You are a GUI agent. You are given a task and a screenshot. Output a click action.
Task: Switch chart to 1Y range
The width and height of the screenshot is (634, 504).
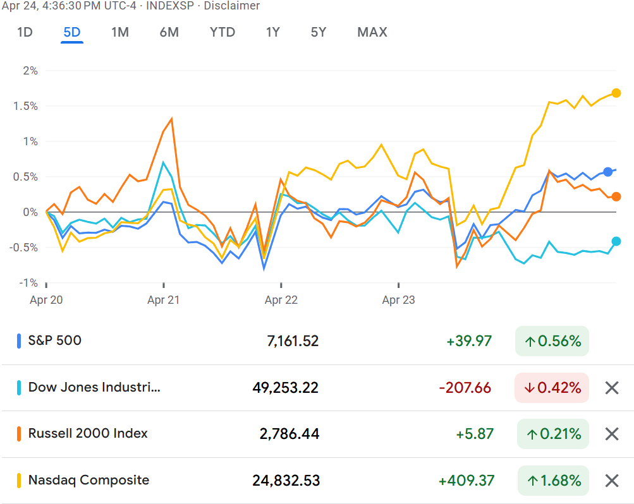(x=272, y=32)
